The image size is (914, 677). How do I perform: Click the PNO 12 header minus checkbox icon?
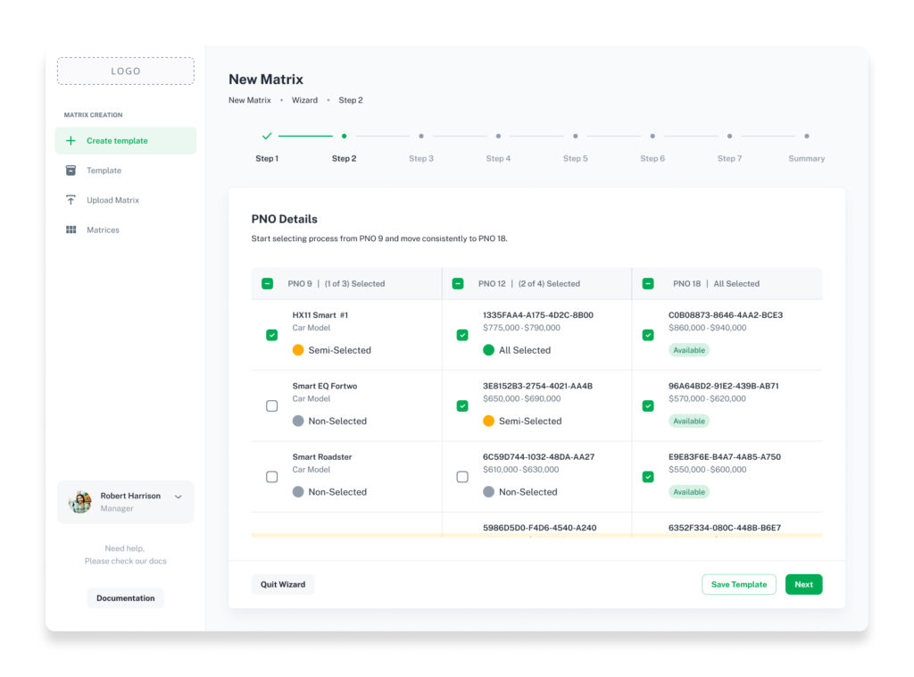coord(458,284)
